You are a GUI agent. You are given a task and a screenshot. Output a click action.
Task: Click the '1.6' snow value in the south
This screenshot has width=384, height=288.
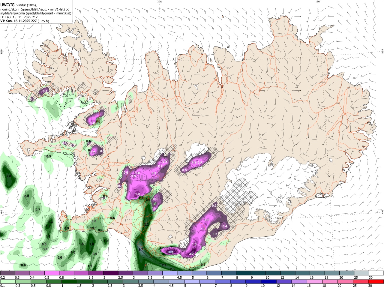tap(194, 244)
